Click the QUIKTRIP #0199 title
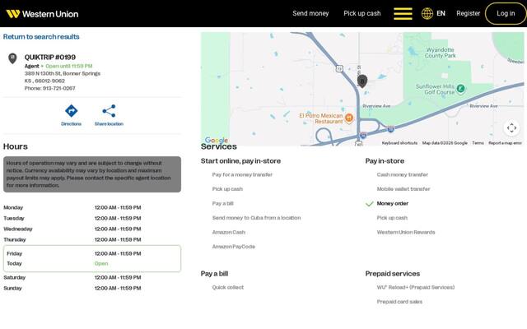This screenshot has width=527, height=329. [x=50, y=57]
